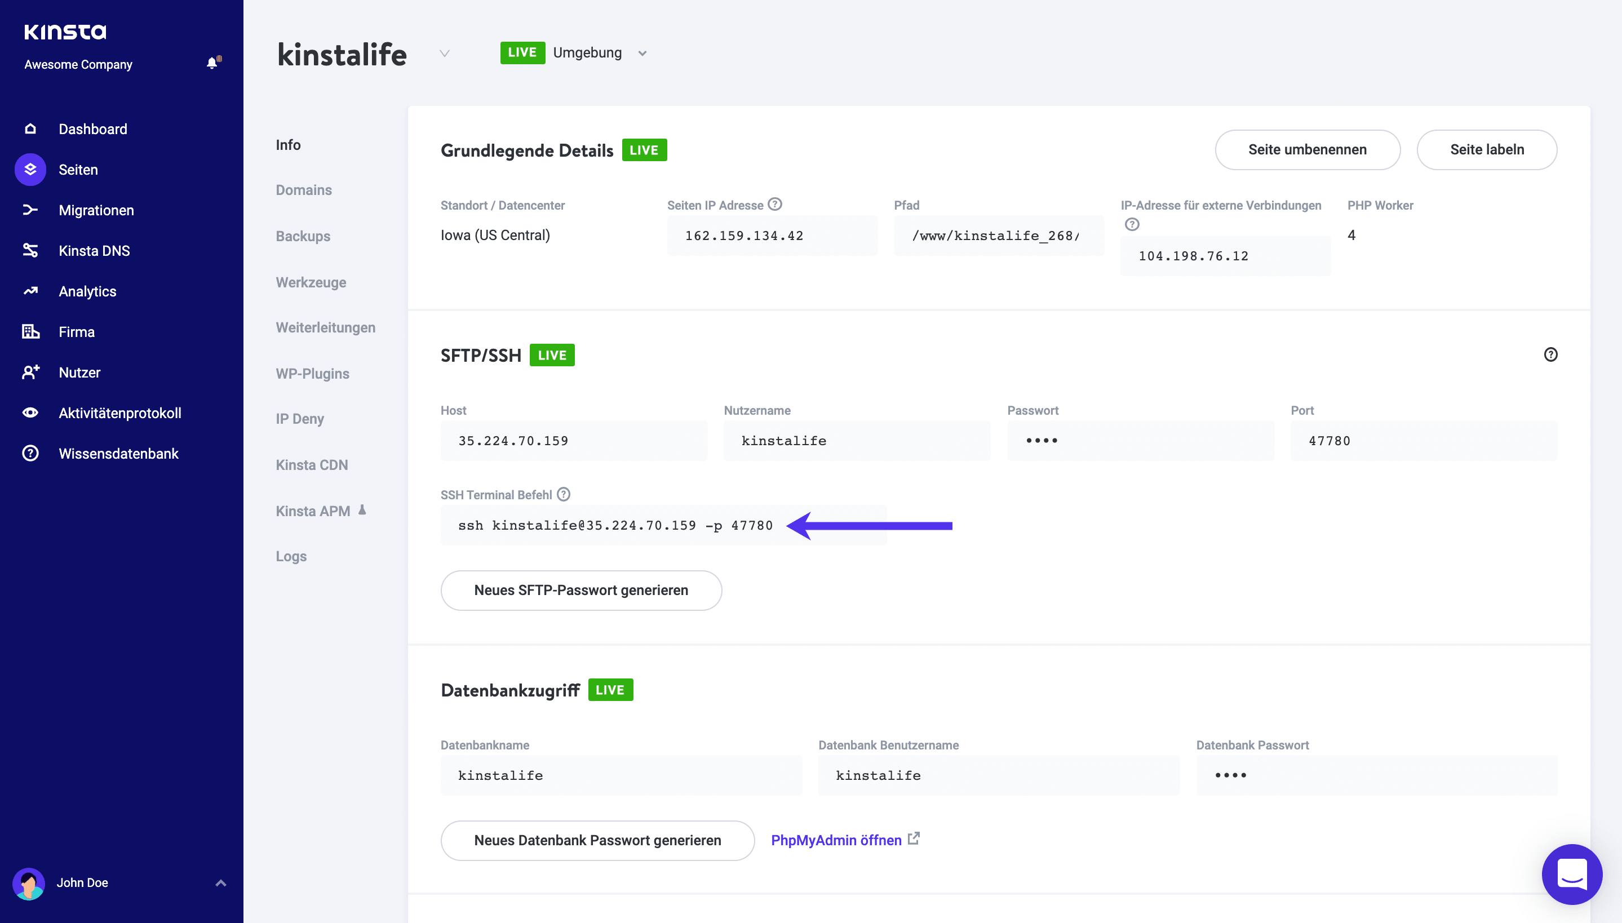Toggle SFTP/SSH LIVE status indicator
Viewport: 1622px width, 923px height.
tap(553, 354)
